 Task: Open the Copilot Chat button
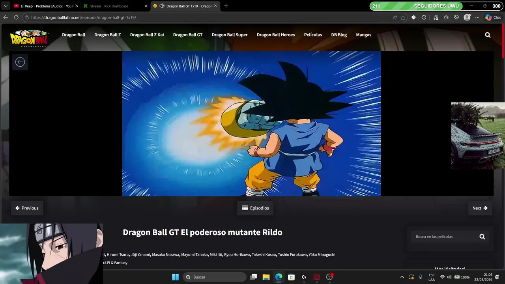tap(493, 17)
